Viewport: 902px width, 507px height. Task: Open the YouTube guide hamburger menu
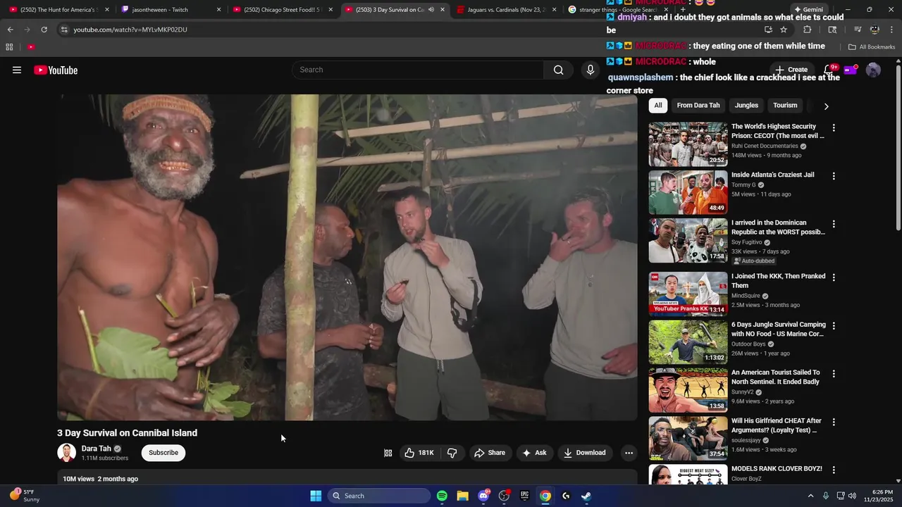point(17,70)
